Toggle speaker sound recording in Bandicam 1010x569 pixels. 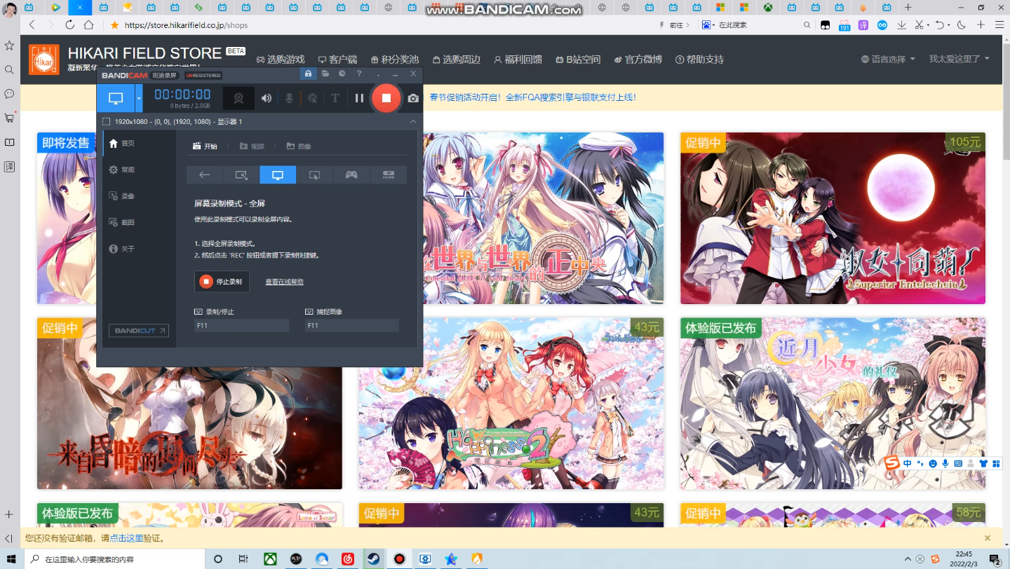coord(267,98)
